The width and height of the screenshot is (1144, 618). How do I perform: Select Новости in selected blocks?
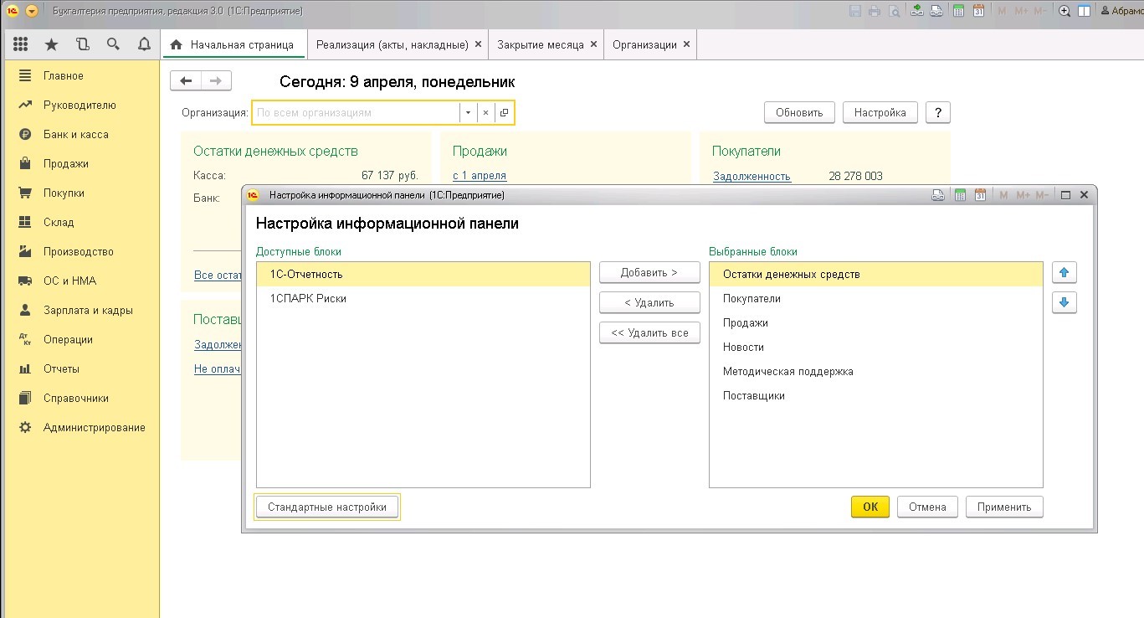[x=876, y=347]
